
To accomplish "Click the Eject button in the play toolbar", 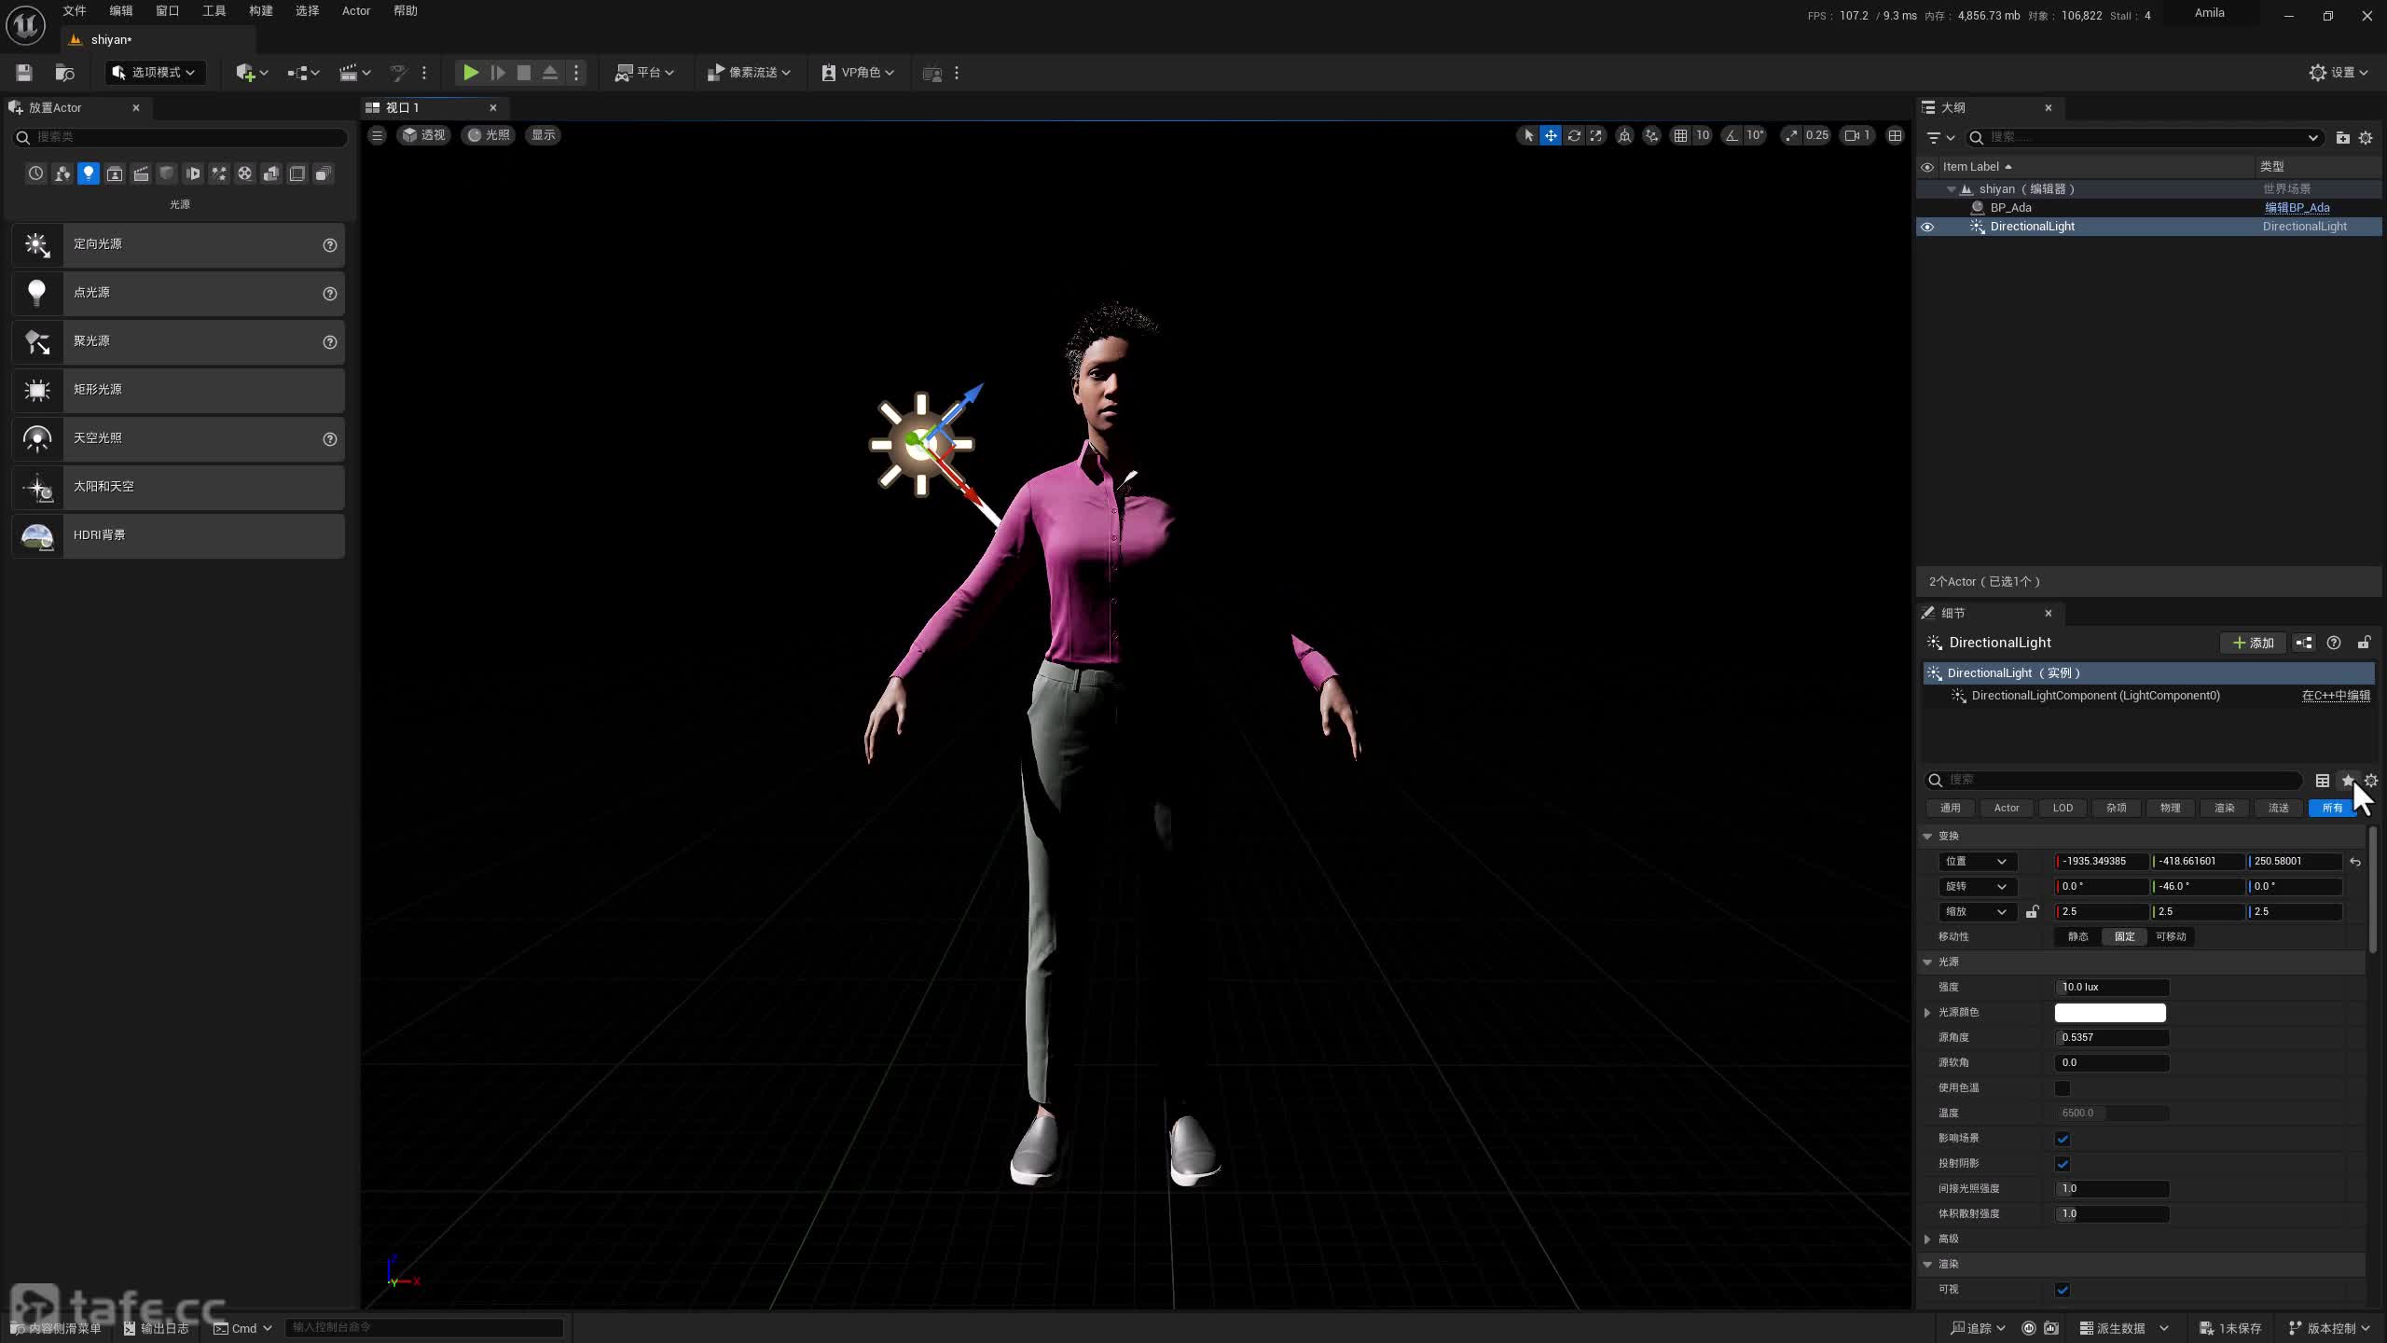I will point(550,73).
